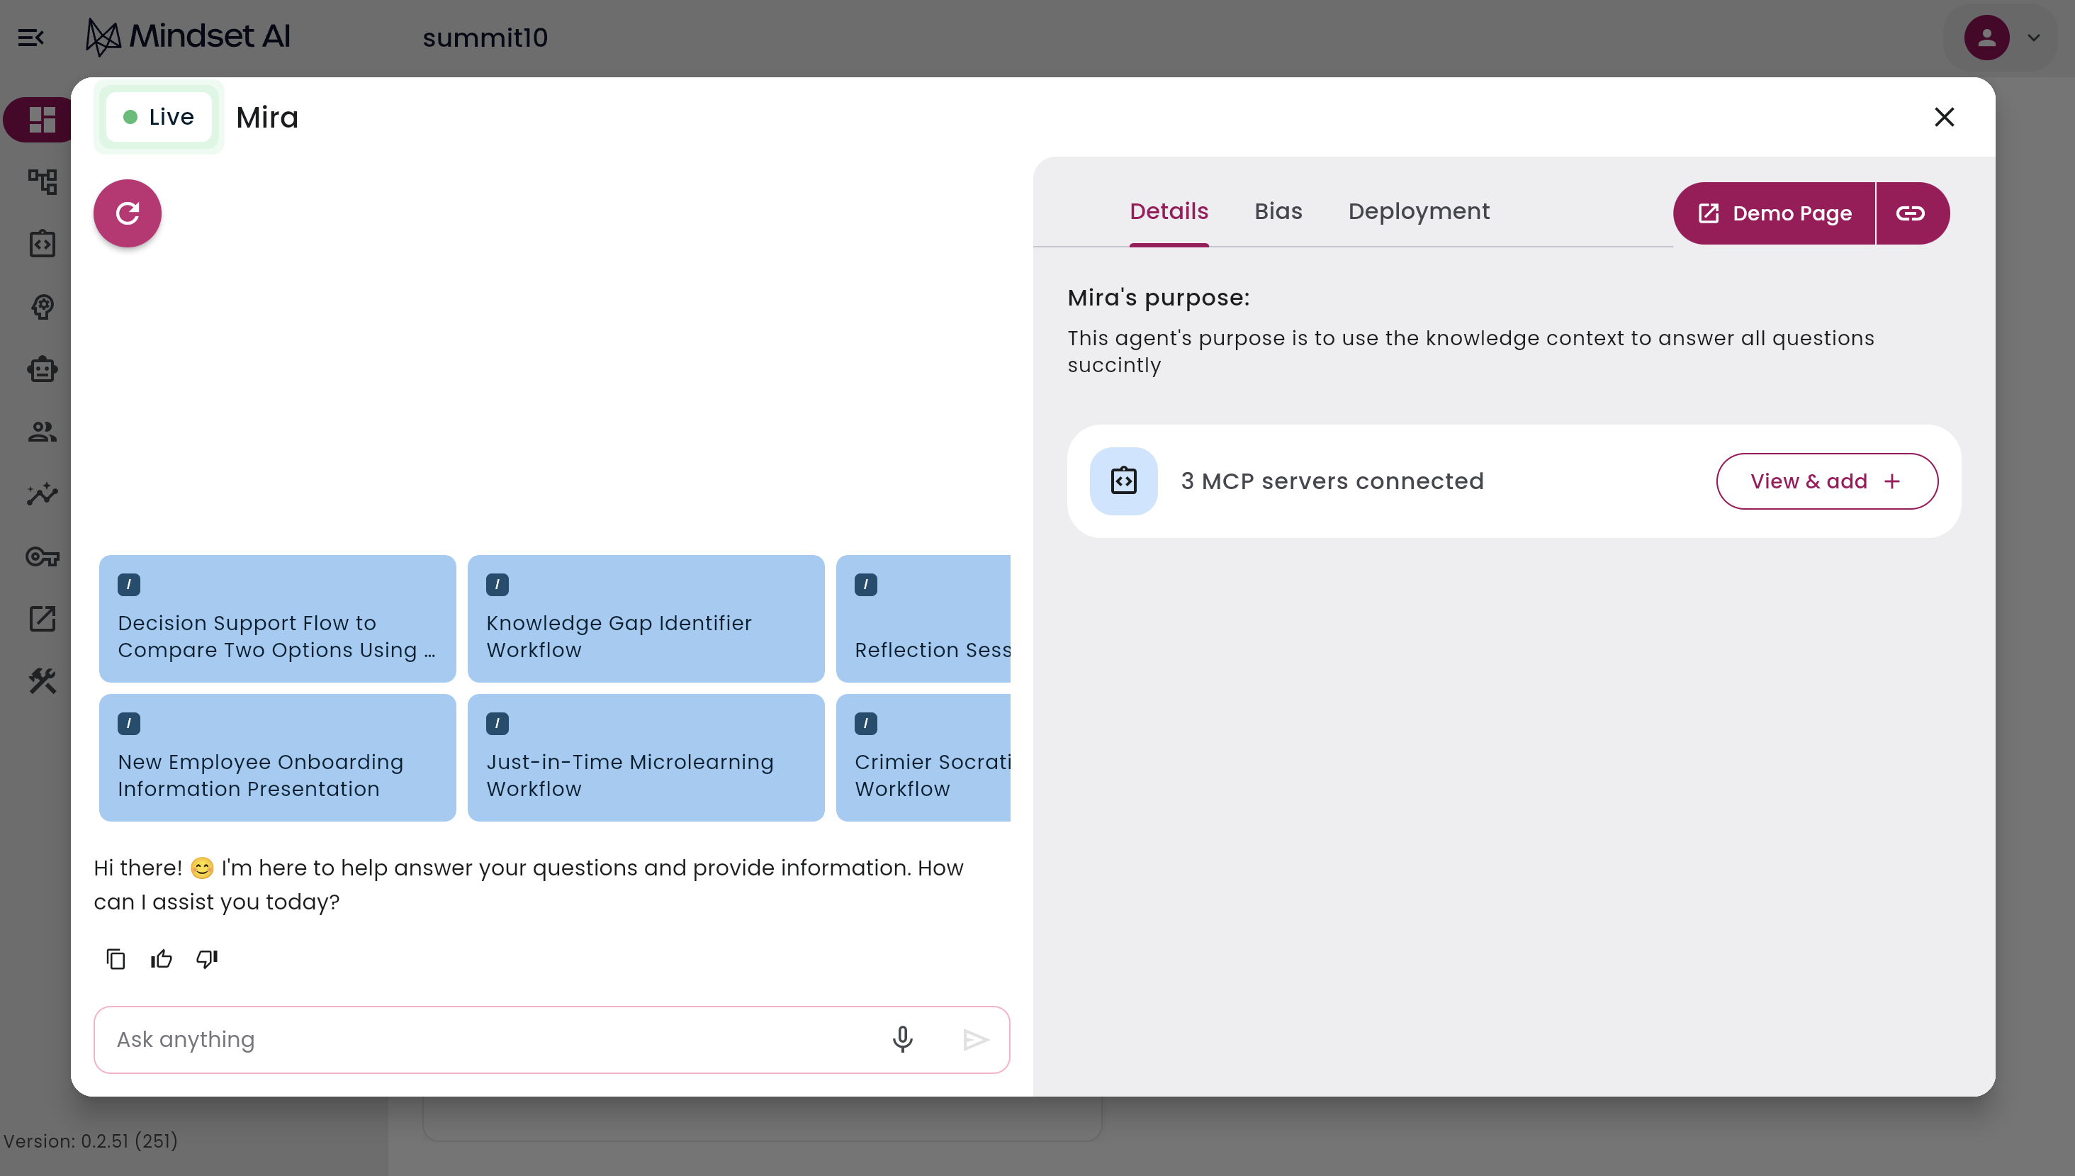Close the Mira dialog
This screenshot has width=2075, height=1176.
tap(1944, 117)
